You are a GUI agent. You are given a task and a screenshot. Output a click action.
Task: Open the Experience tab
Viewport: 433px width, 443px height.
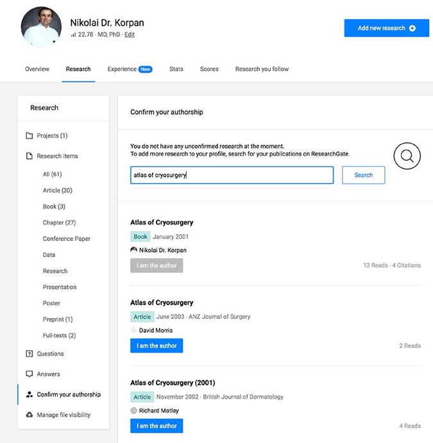click(x=122, y=69)
